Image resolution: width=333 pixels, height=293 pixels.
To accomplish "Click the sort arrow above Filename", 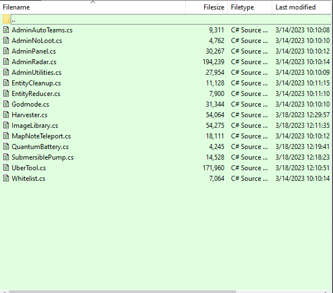I will click(93, 2).
